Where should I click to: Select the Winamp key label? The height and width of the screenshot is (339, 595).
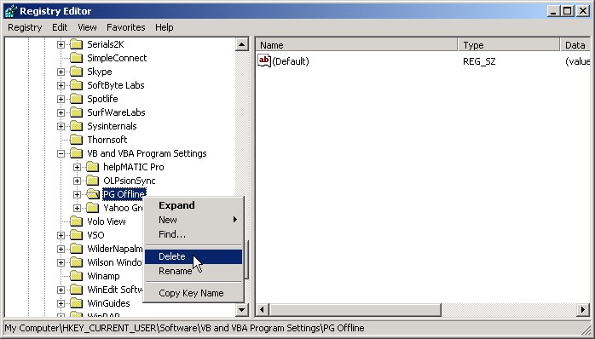click(x=103, y=276)
